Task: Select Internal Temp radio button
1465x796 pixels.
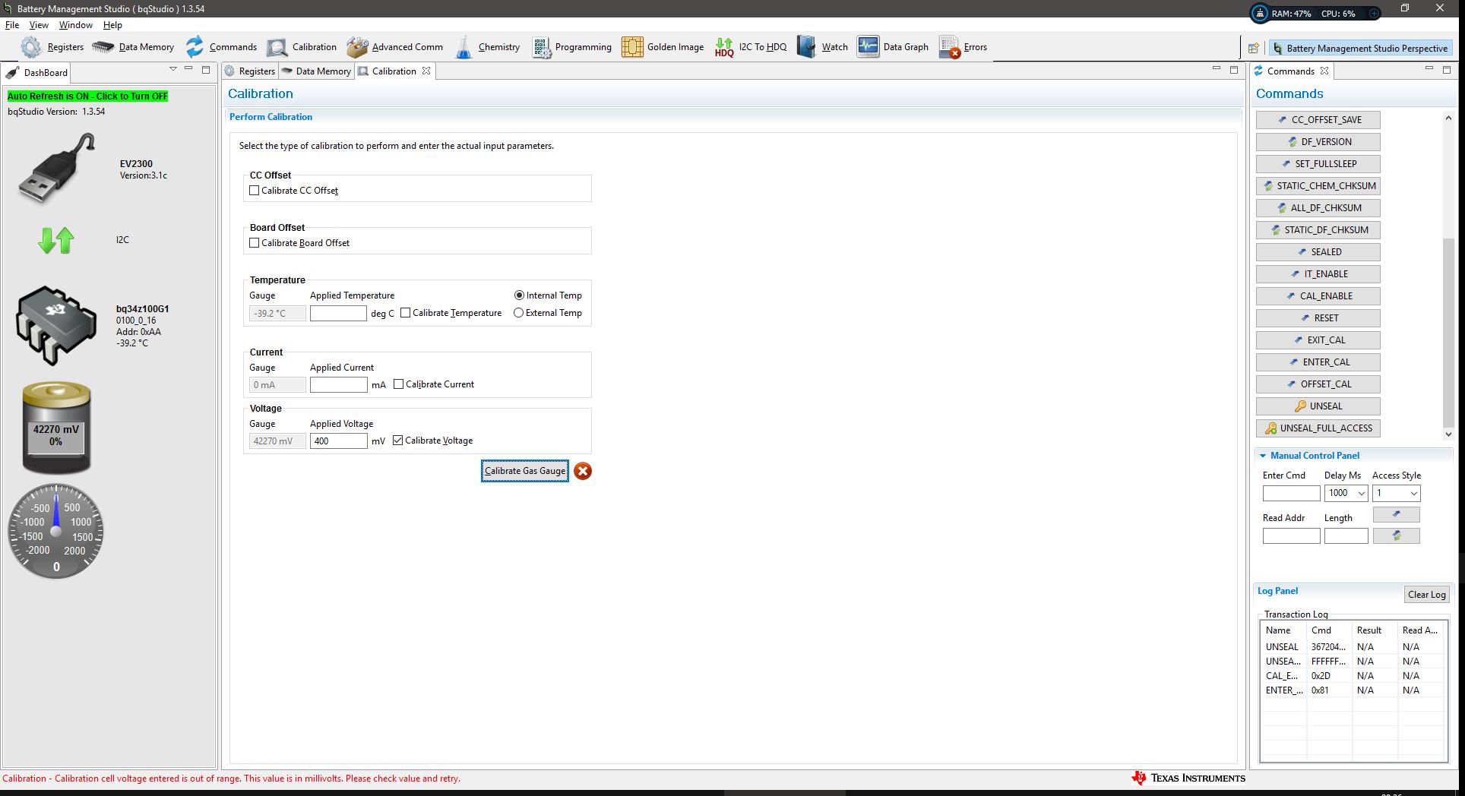Action: click(x=520, y=295)
